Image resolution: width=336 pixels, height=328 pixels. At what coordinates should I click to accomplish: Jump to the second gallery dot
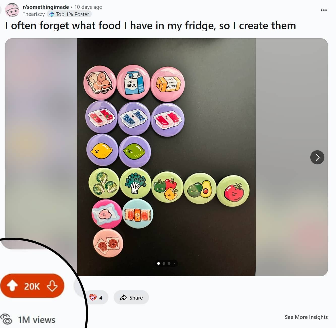coord(164,264)
